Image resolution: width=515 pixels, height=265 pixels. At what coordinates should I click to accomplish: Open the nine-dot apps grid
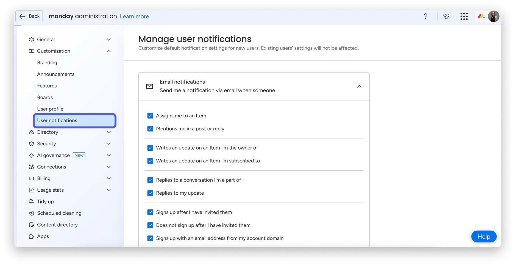click(x=464, y=16)
